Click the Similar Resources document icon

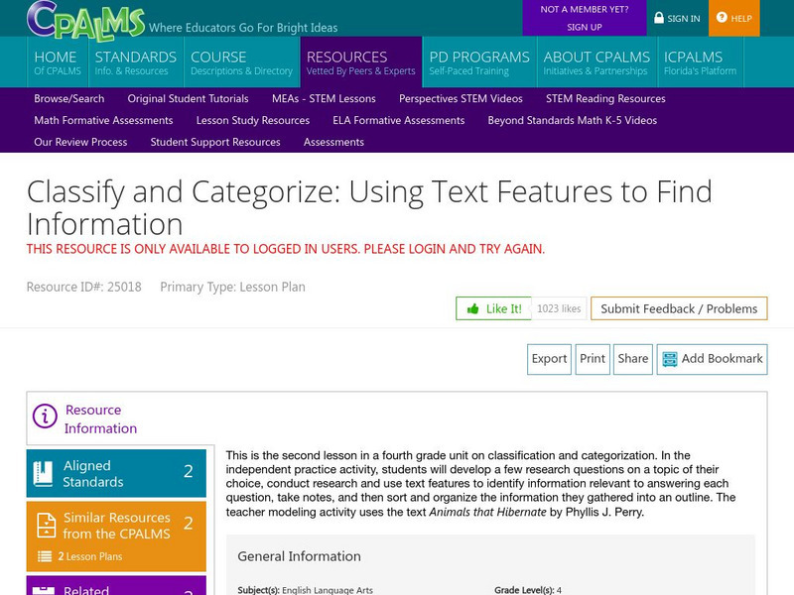tap(45, 525)
